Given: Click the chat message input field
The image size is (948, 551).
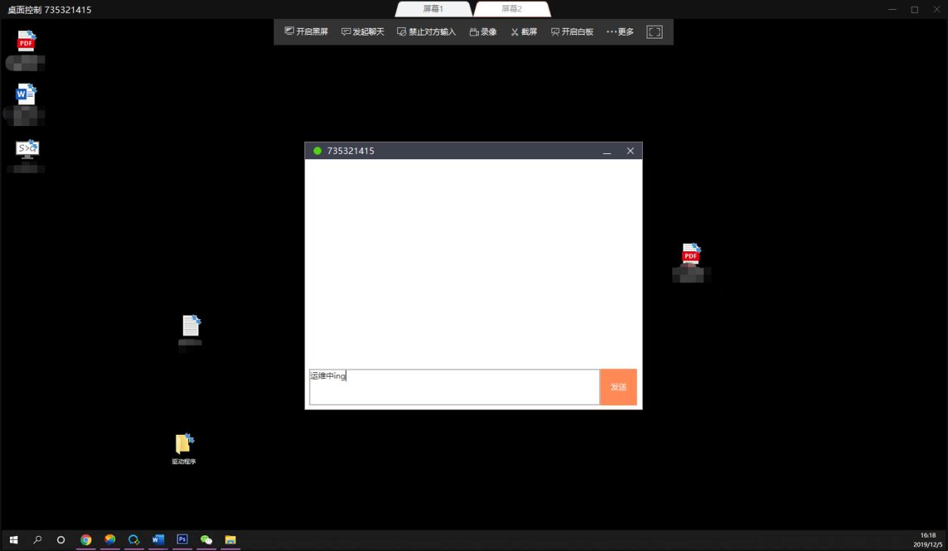Looking at the screenshot, I should tap(454, 387).
